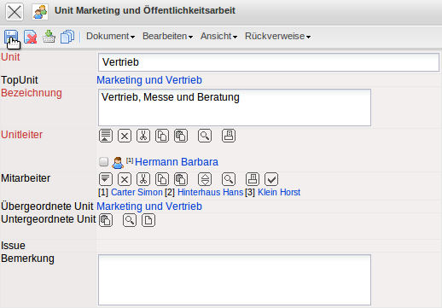Click the Unitleiter field label
The width and height of the screenshot is (442, 308).
(22, 135)
